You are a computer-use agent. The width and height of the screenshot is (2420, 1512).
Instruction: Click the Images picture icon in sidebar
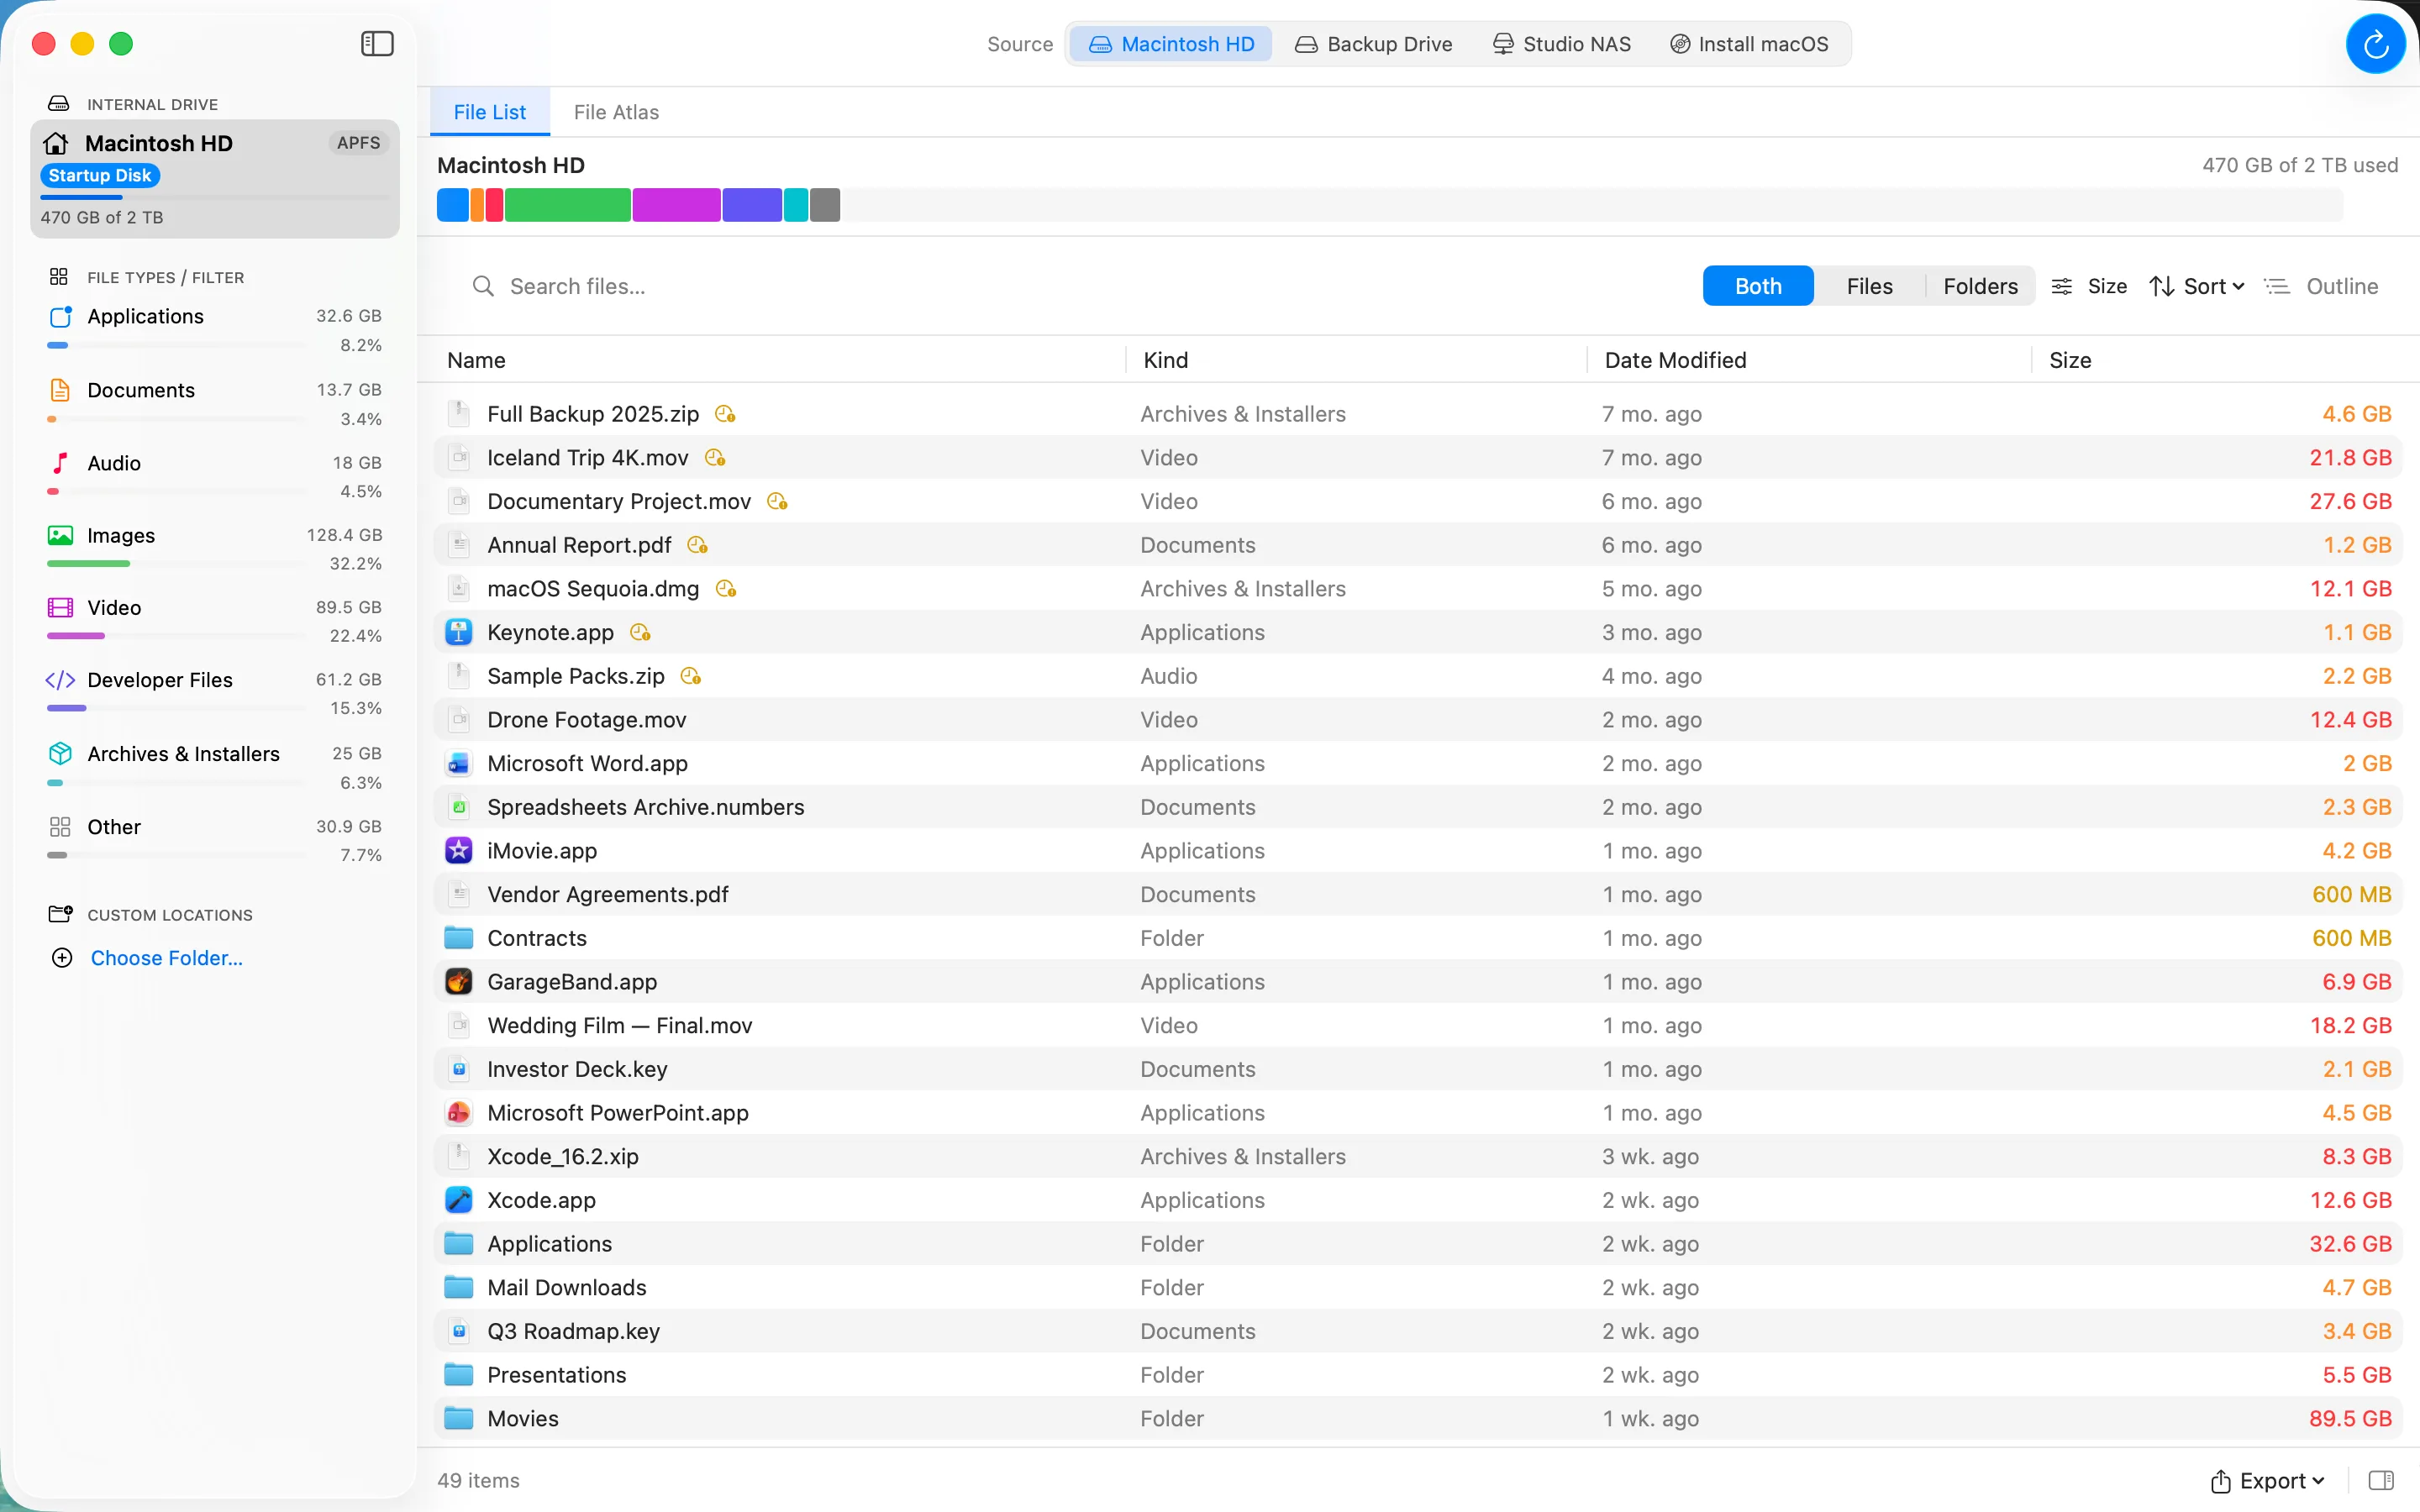(60, 536)
